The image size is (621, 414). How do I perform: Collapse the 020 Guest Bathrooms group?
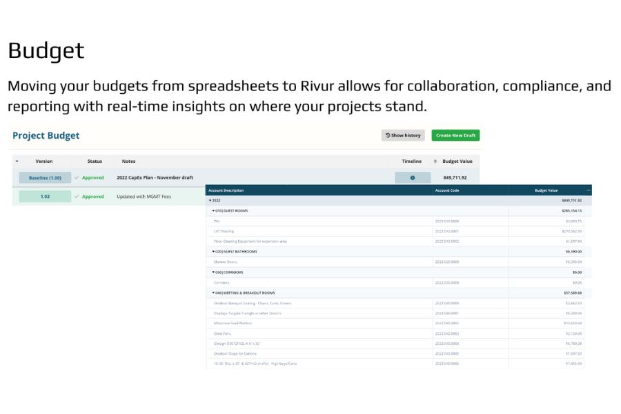pos(213,252)
